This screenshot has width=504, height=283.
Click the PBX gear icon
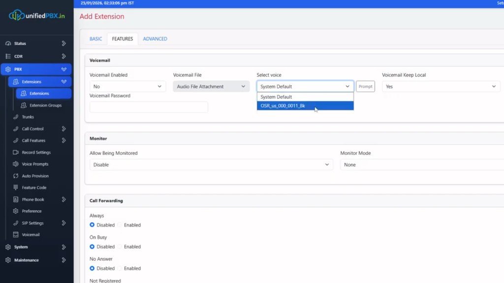pyautogui.click(x=8, y=69)
